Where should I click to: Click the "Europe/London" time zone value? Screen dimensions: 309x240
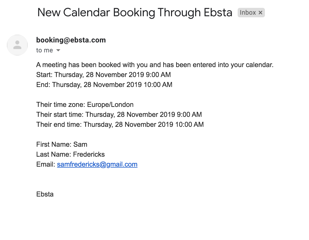(x=110, y=105)
